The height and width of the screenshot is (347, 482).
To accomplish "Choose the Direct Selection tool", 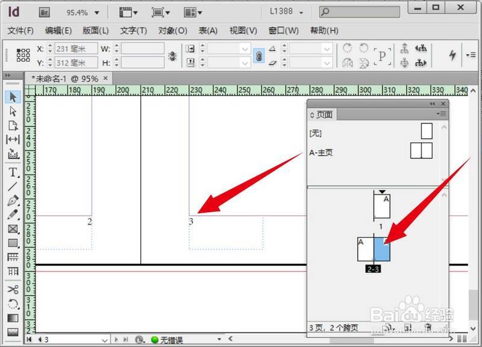I will pos(13,111).
